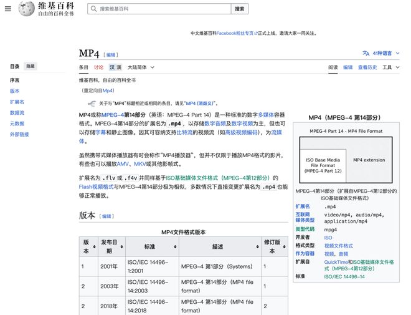Sort table by 修订版本 column
Viewport: 411px width, 315px height.
click(x=284, y=247)
